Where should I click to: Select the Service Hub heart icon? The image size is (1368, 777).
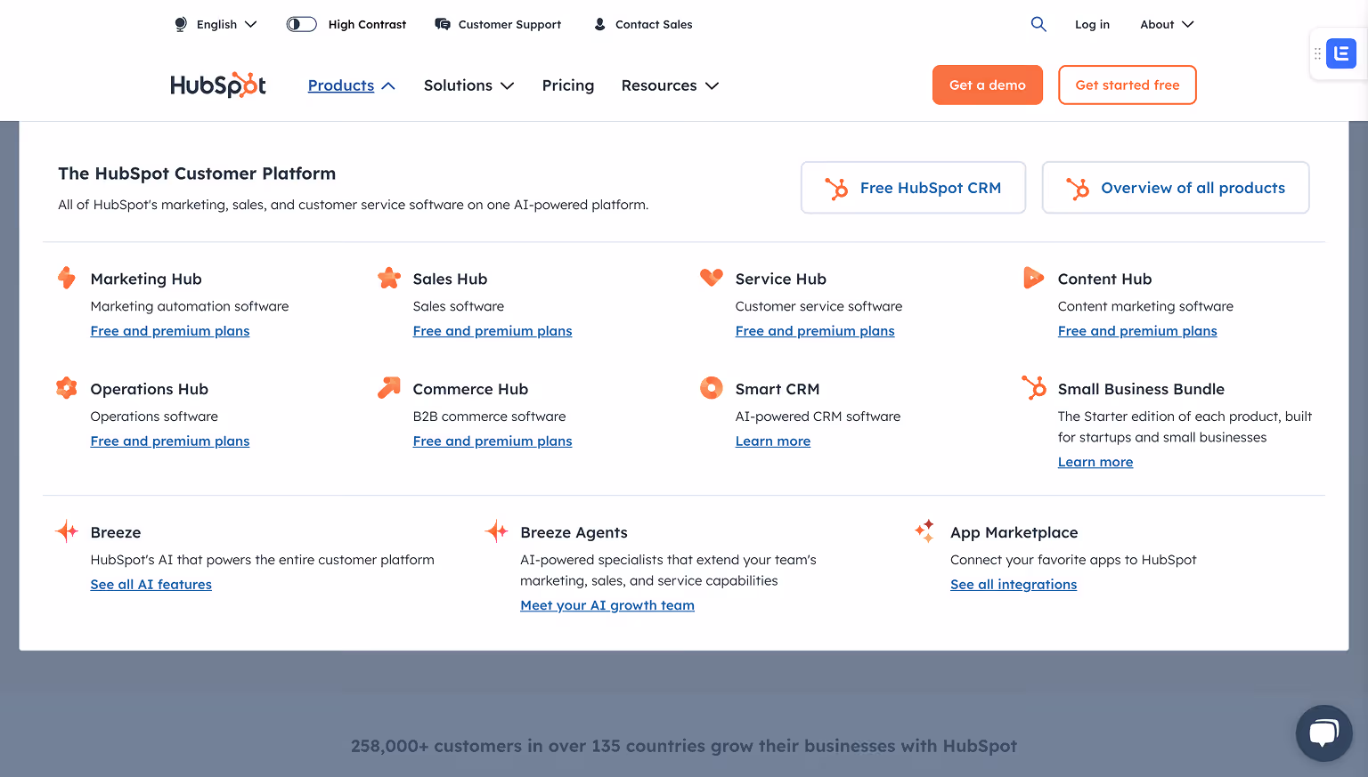coord(712,278)
